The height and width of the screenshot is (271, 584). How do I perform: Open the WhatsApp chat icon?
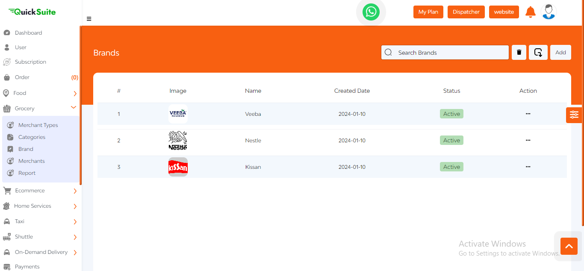click(x=371, y=12)
